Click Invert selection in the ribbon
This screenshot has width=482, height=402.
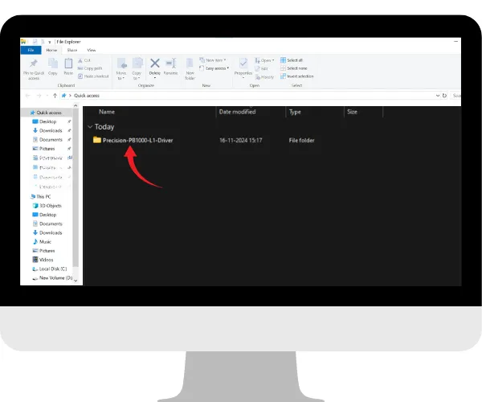pyautogui.click(x=297, y=76)
